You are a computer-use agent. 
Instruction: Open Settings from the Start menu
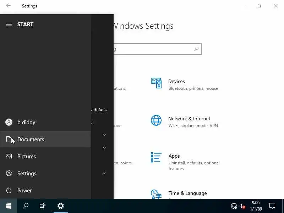(x=45, y=173)
